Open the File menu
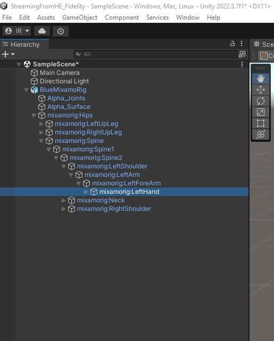This screenshot has width=274, height=341. click(x=7, y=18)
